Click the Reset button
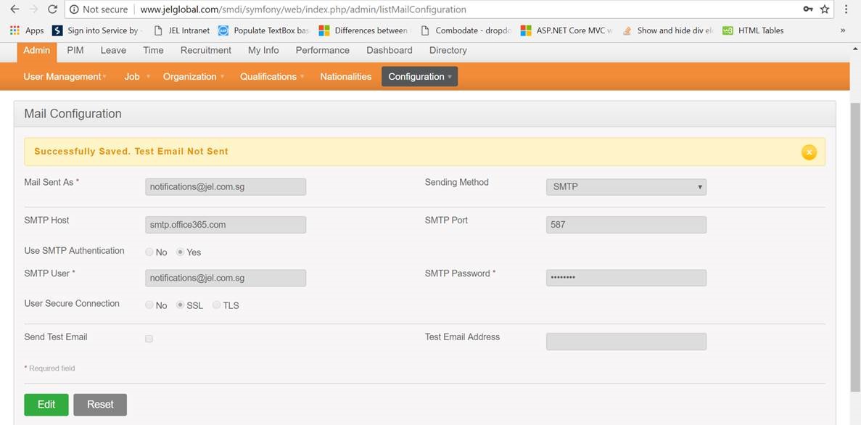Image resolution: width=861 pixels, height=425 pixels. pos(100,405)
